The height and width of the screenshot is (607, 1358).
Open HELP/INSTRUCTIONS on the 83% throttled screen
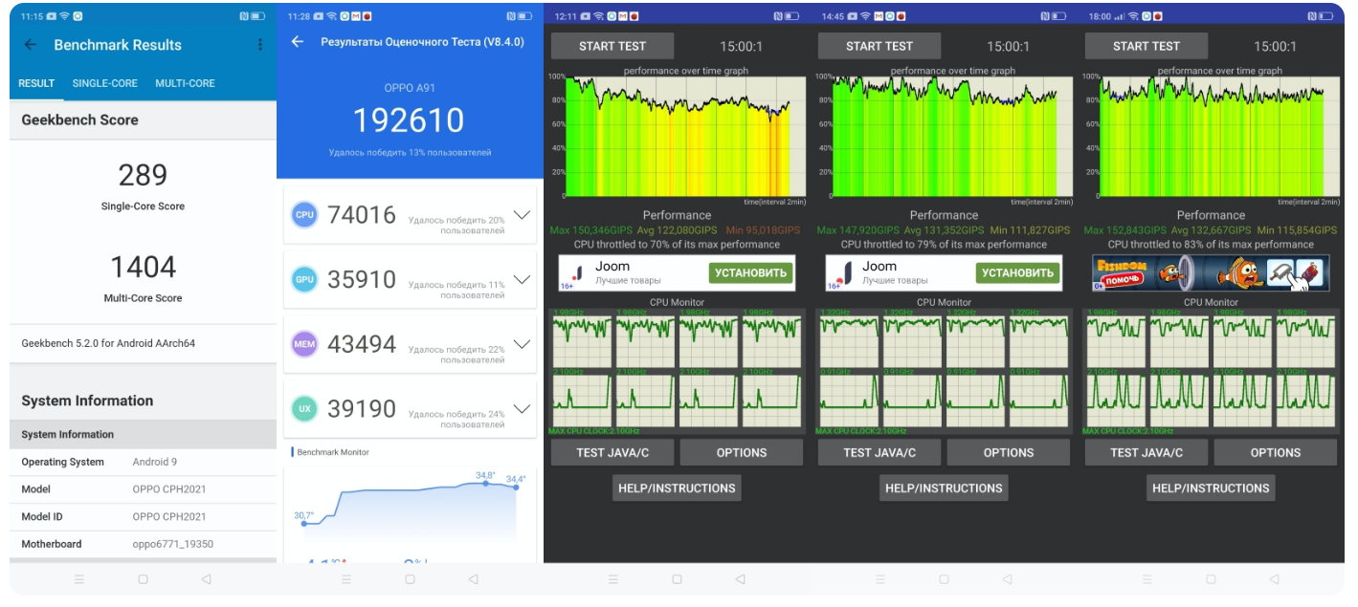[1211, 488]
